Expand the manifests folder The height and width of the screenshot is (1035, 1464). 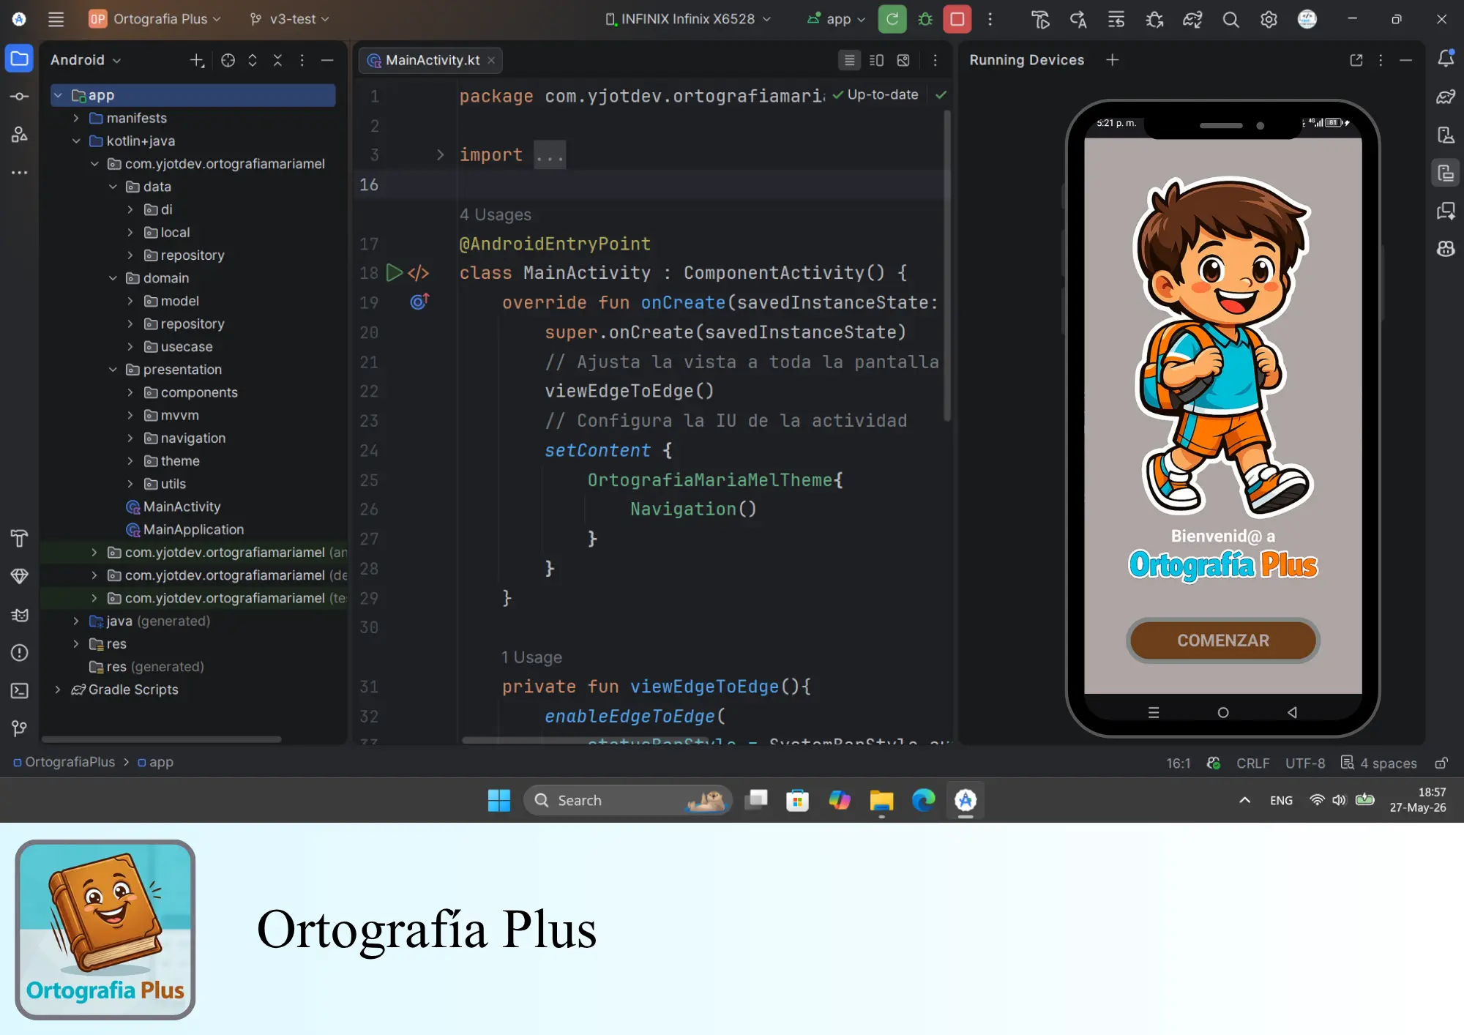point(76,118)
